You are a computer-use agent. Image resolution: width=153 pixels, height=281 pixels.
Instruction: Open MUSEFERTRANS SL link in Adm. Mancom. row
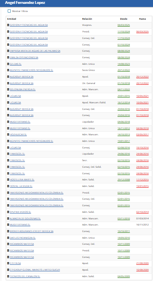click(20, 225)
